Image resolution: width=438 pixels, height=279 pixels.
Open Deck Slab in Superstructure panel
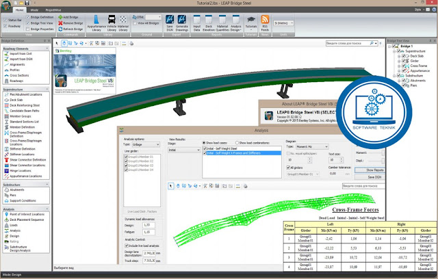pos(14,100)
